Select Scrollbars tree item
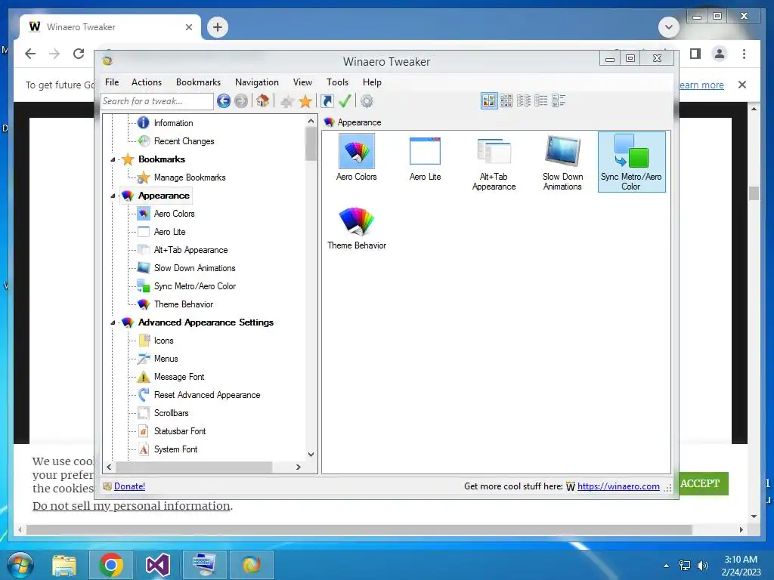 pos(171,413)
